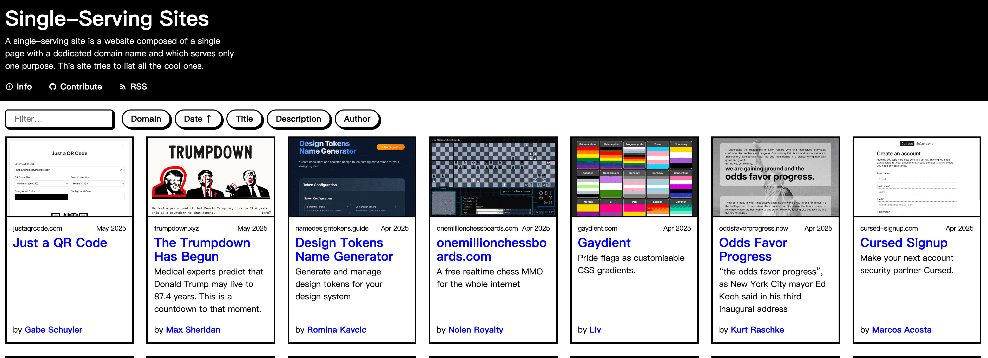
Task: Open the Trumpdown screenshot thumbnail
Action: 210,177
